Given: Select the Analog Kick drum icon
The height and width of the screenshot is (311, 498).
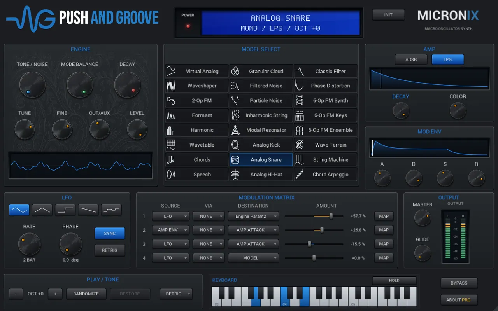Looking at the screenshot, I should (235, 145).
